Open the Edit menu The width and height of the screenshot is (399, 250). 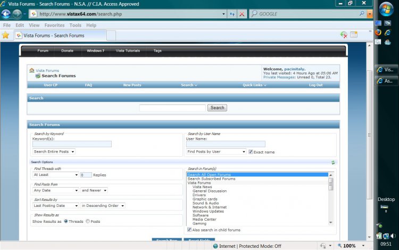(x=20, y=25)
